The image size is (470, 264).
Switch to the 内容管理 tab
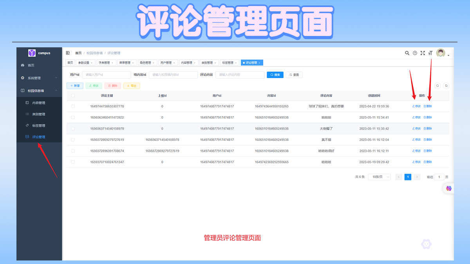[x=188, y=63]
